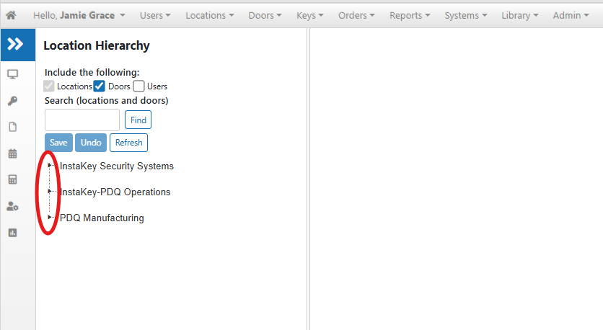Focus the locations and doors search field
Screen dimensions: 603x330
point(82,120)
